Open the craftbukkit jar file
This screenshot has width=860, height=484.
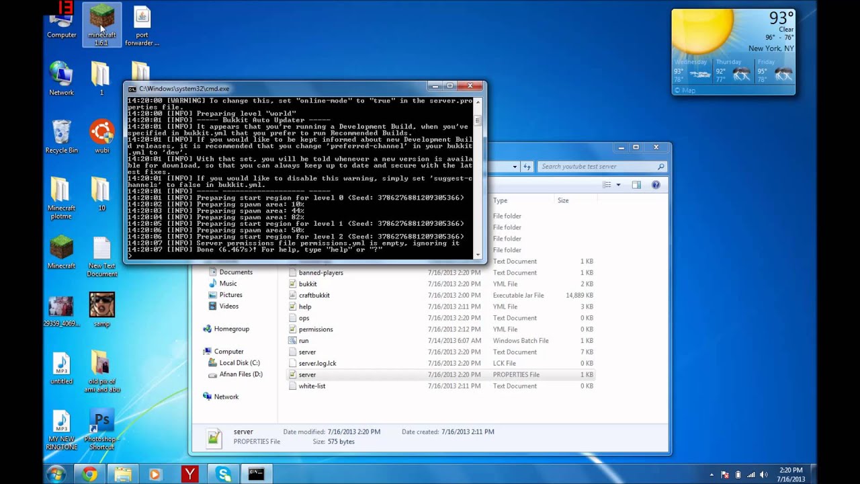pyautogui.click(x=314, y=295)
